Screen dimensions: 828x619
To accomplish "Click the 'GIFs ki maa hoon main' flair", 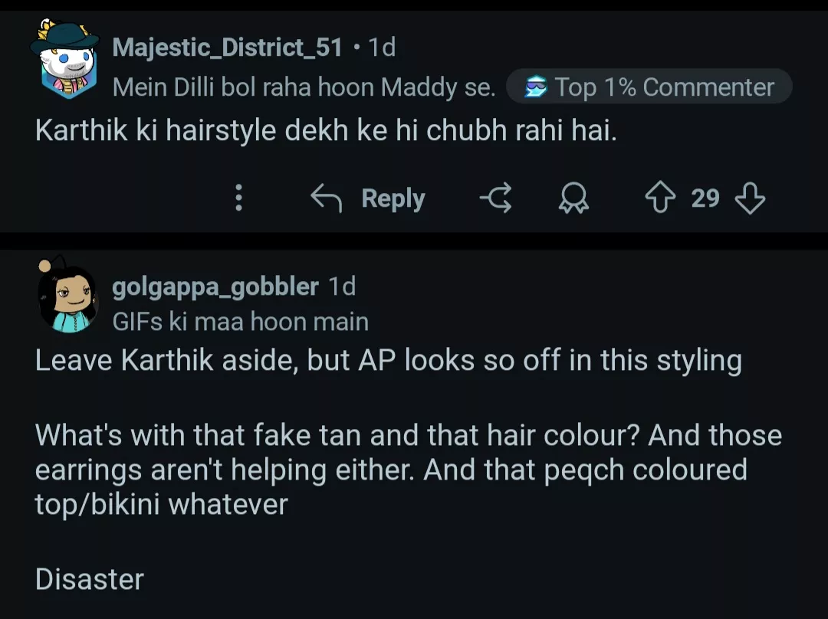I will point(240,321).
